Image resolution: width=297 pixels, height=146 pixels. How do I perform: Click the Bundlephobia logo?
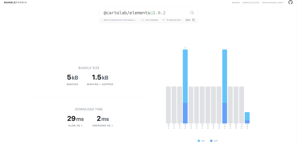pos(15,2)
